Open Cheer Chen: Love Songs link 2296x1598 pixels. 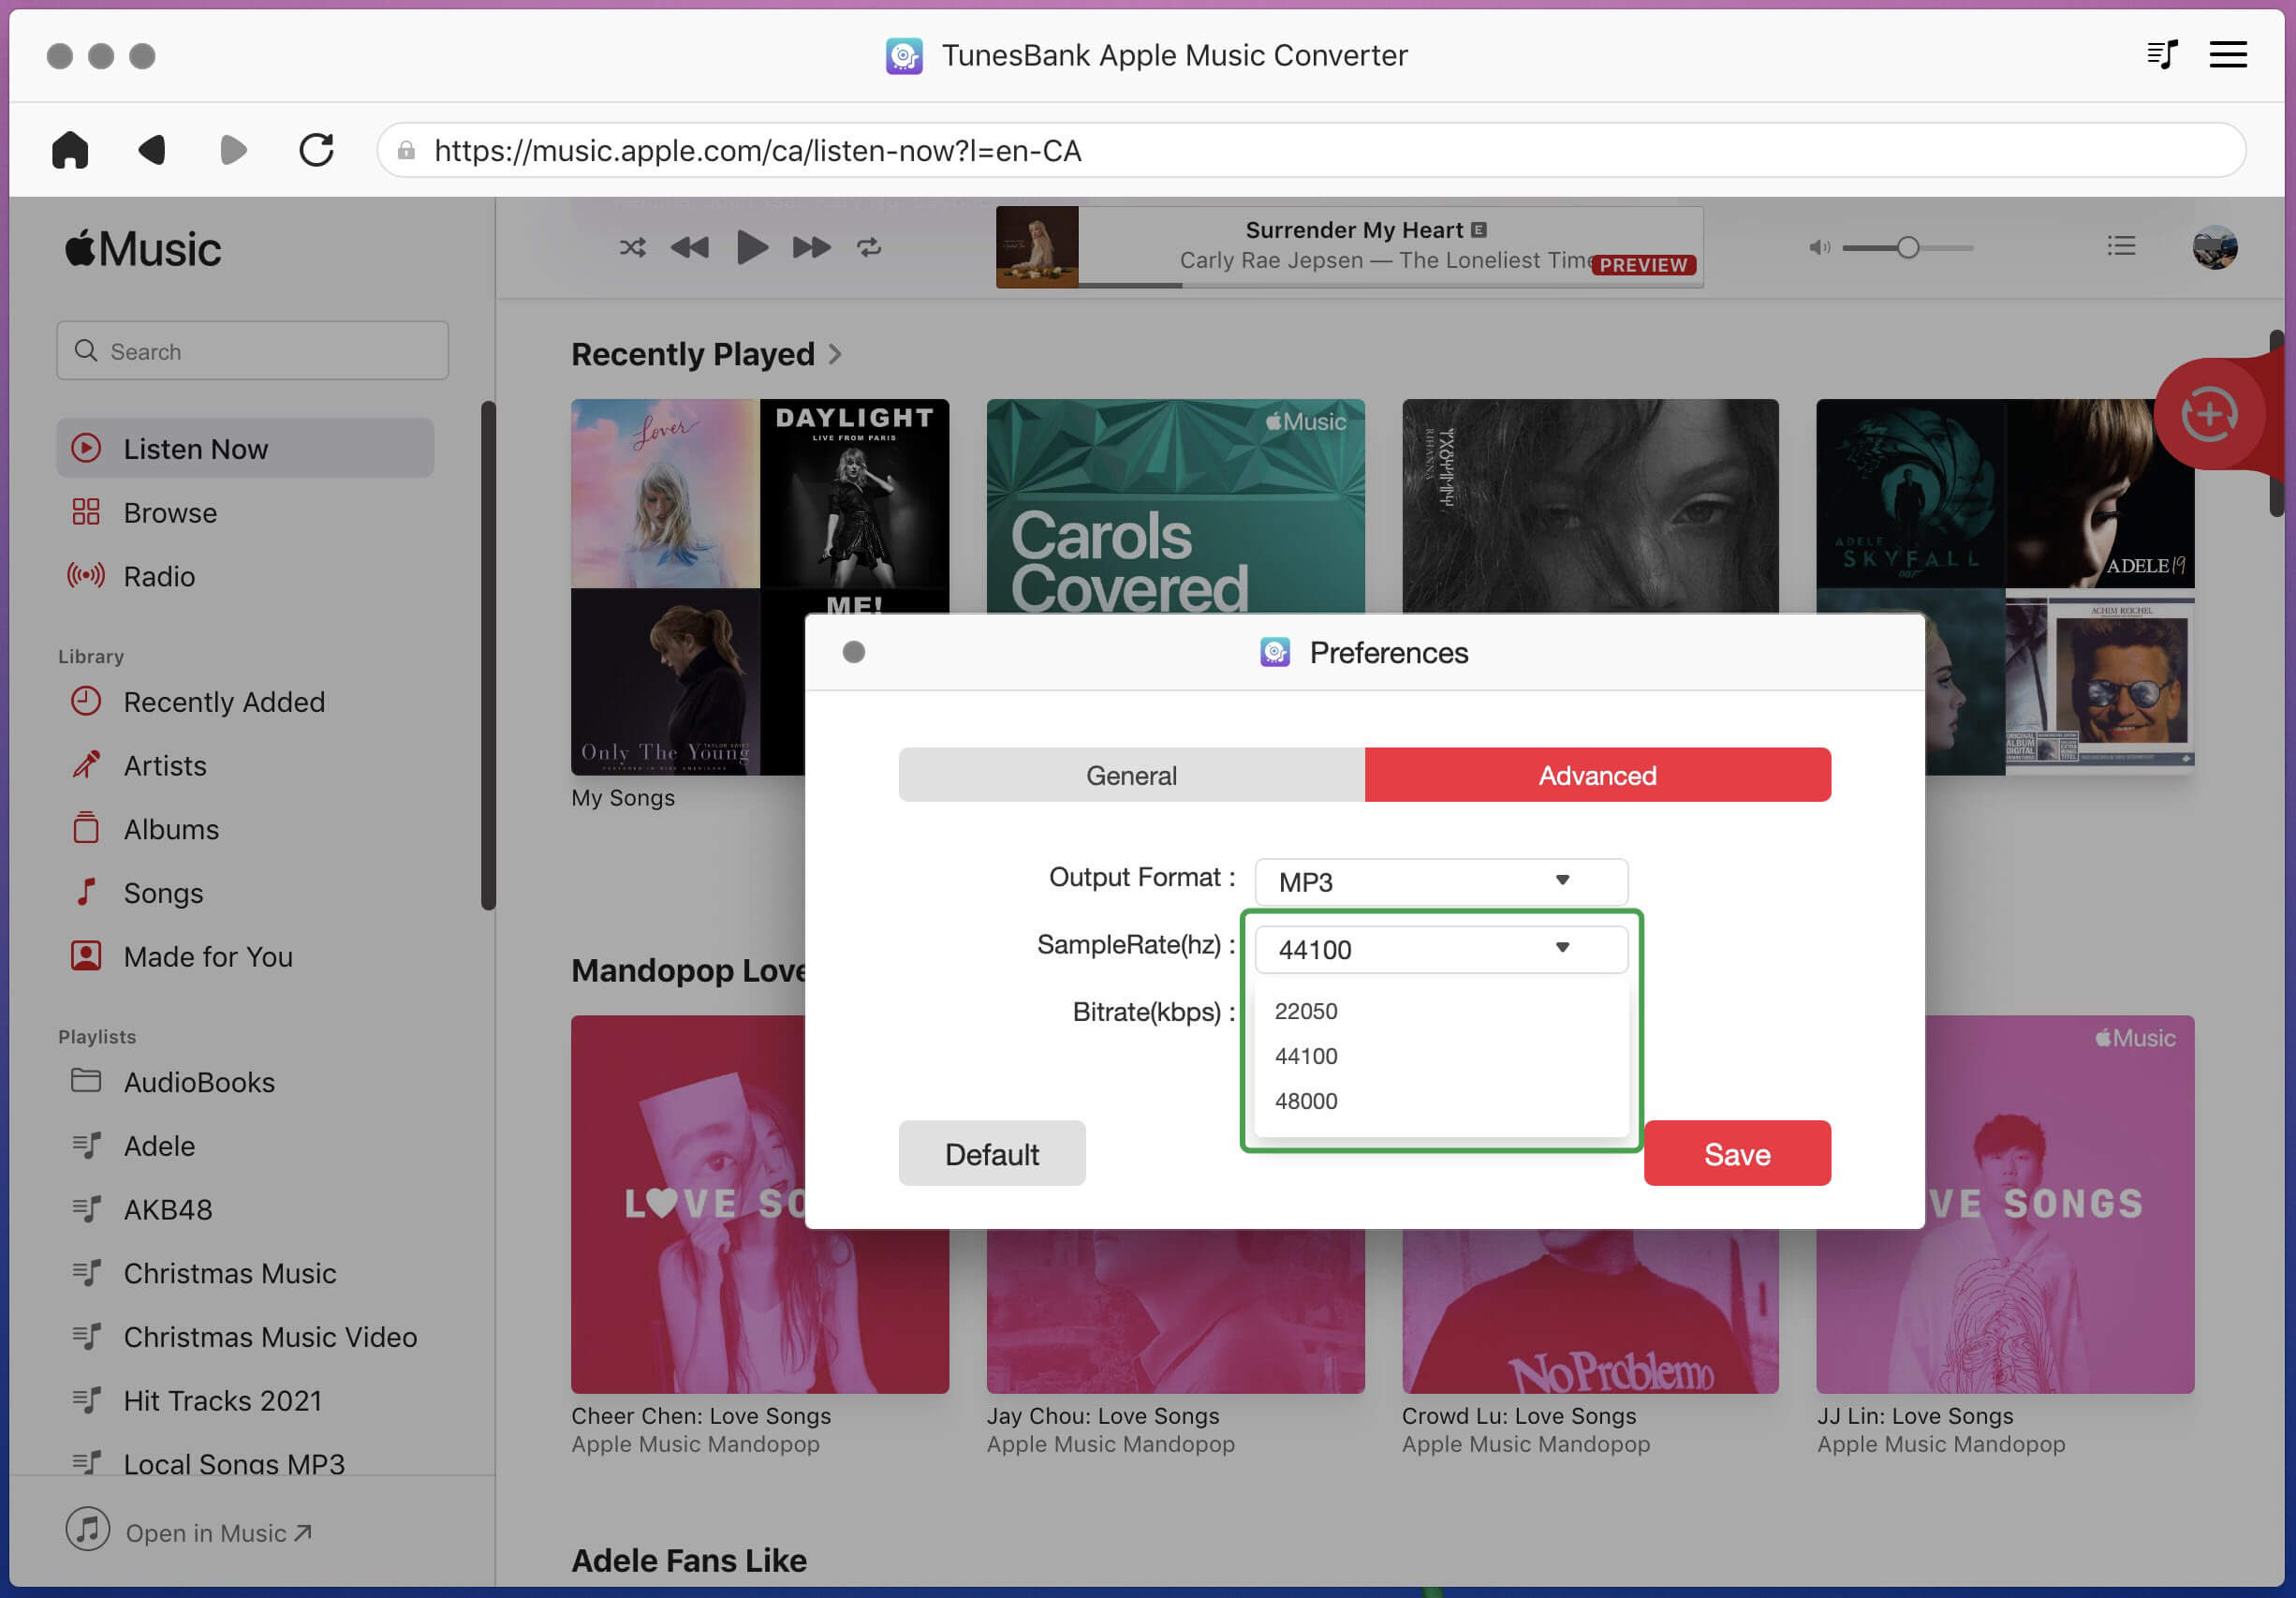pyautogui.click(x=701, y=1416)
